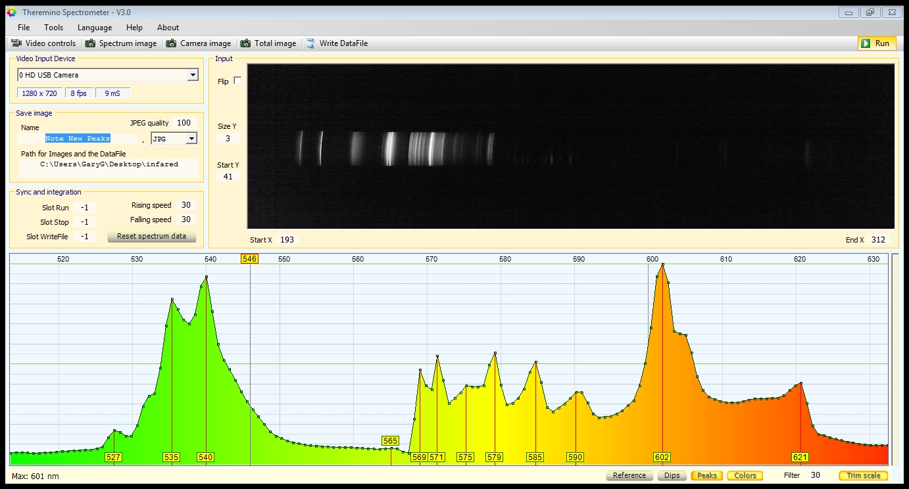This screenshot has height=489, width=909.
Task: Enable the Flip checkbox
Action: [237, 81]
